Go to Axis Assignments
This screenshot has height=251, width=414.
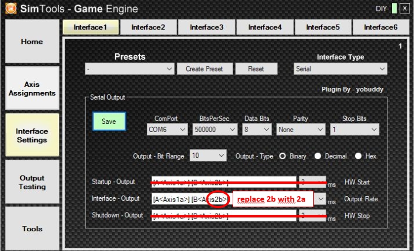coord(32,89)
